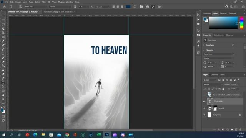Screen dimensions: 246x138
Task: Select the Hand tool
Action: pyautogui.click(x=3, y=95)
